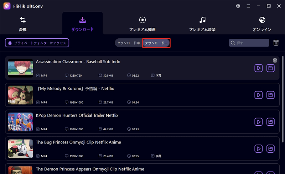Switch to the 変換 tab
This screenshot has width=285, height=174.
pyautogui.click(x=23, y=24)
